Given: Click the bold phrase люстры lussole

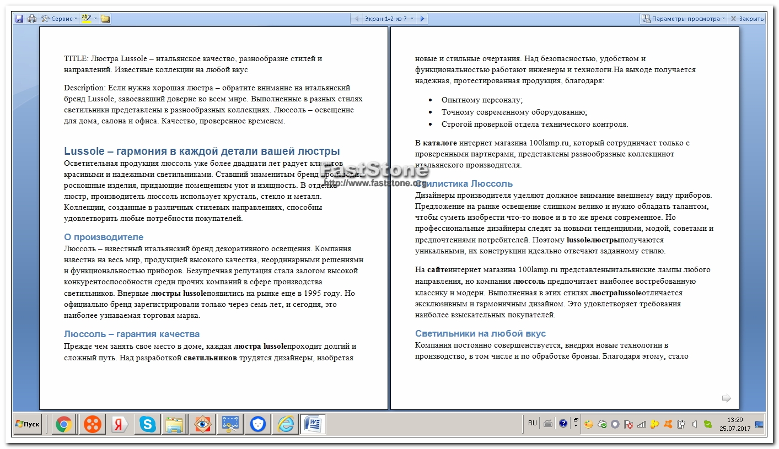Looking at the screenshot, I should click(179, 293).
